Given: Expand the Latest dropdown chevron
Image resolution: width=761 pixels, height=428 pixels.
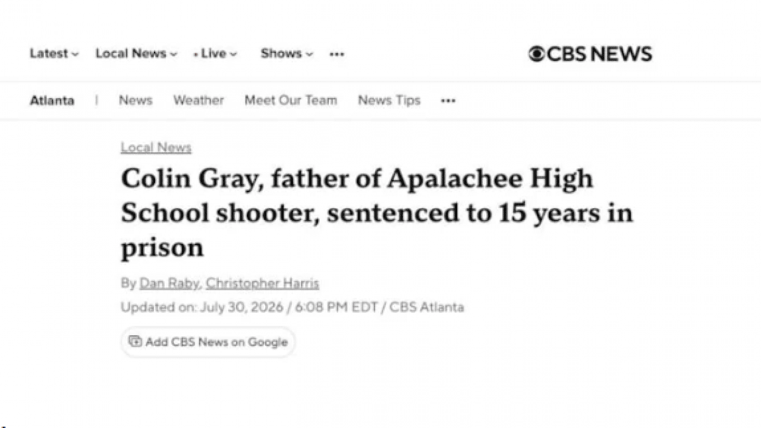Looking at the screenshot, I should tap(75, 55).
